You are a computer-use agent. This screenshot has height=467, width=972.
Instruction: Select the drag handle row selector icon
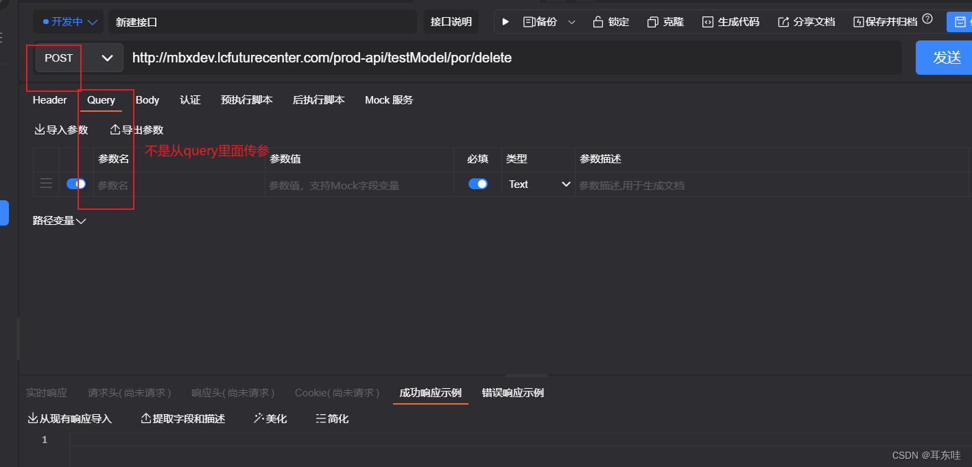click(45, 183)
